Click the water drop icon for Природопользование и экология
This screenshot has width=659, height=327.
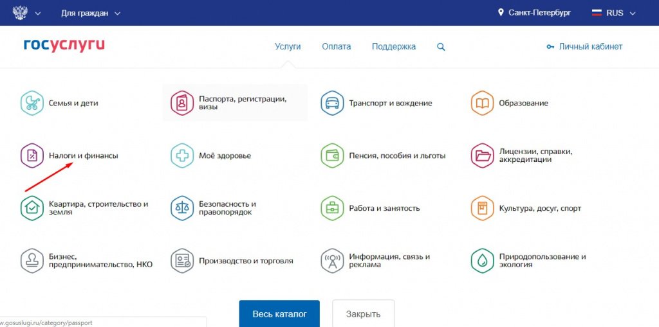pyautogui.click(x=482, y=261)
